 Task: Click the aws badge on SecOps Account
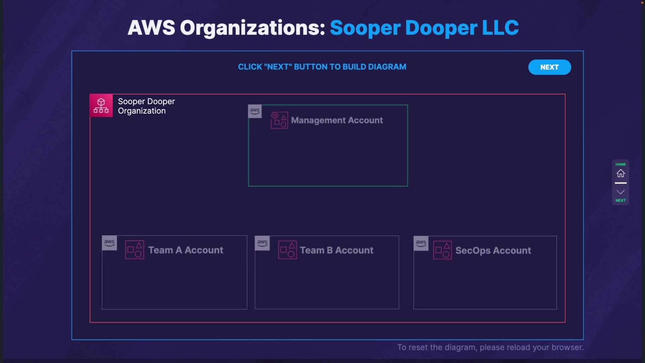421,243
